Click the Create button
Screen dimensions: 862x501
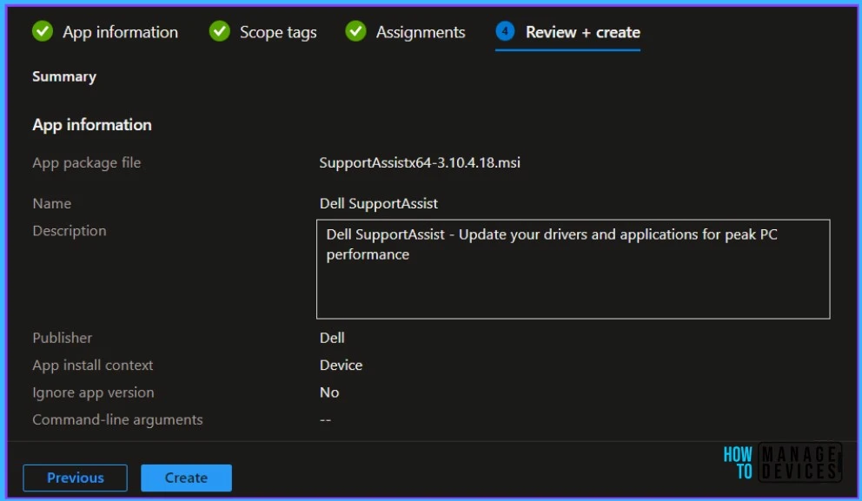(186, 478)
